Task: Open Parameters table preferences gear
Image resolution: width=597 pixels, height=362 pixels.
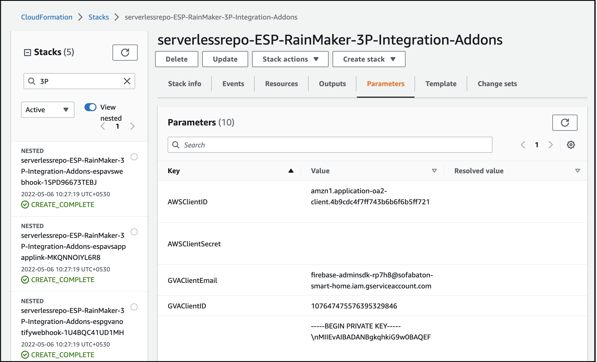Action: click(x=571, y=145)
